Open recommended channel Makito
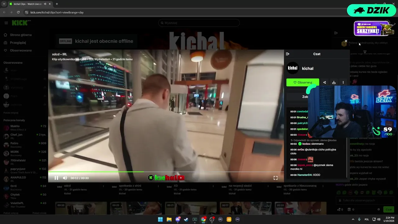Screen dimensions: 398x224 tap(25, 128)
